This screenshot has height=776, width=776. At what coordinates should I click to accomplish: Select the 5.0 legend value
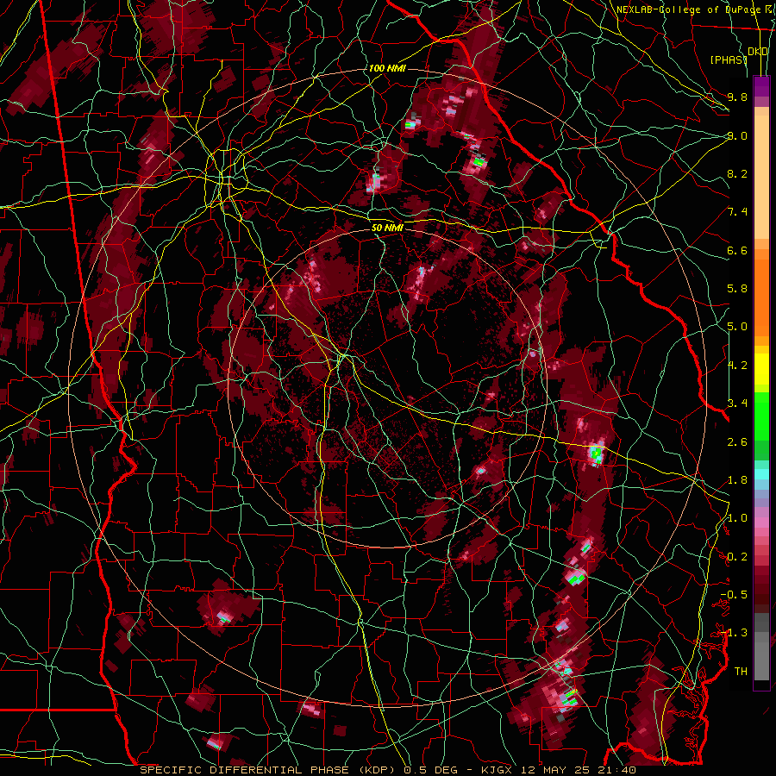pyautogui.click(x=737, y=327)
